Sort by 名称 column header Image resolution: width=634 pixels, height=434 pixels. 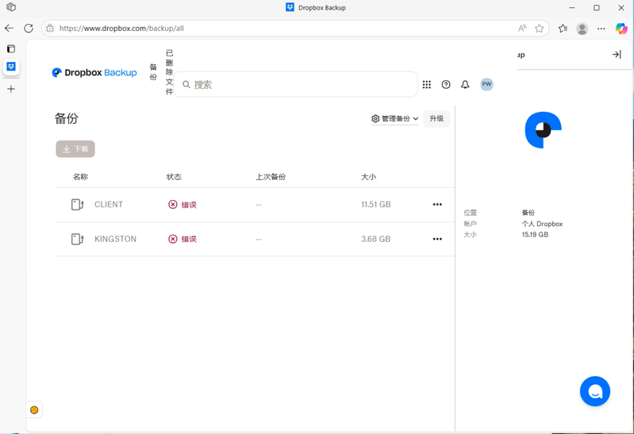tap(80, 177)
